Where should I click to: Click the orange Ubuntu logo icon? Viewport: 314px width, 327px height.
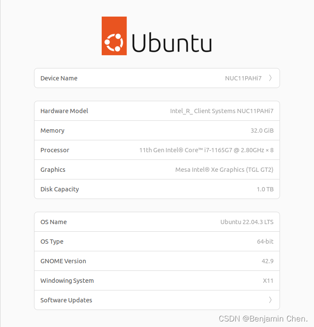click(x=114, y=36)
